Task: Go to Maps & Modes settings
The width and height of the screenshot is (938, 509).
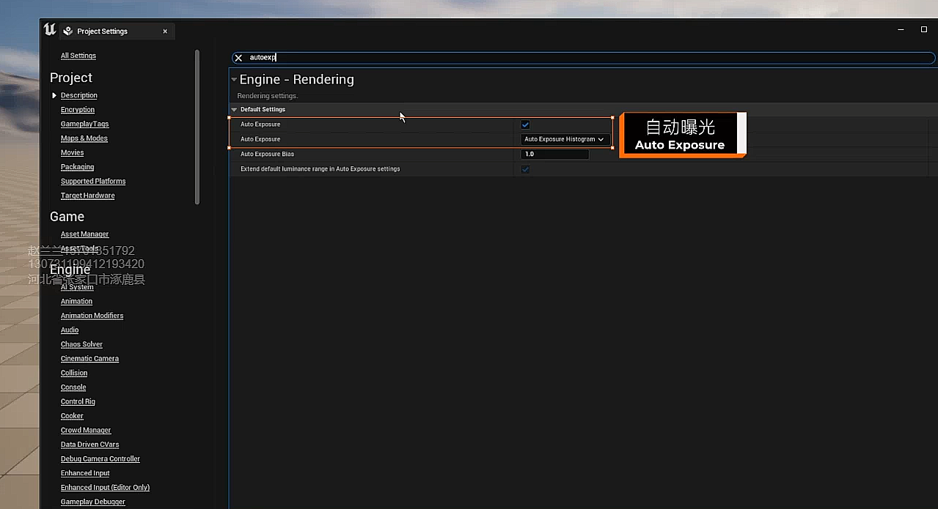Action: [84, 138]
